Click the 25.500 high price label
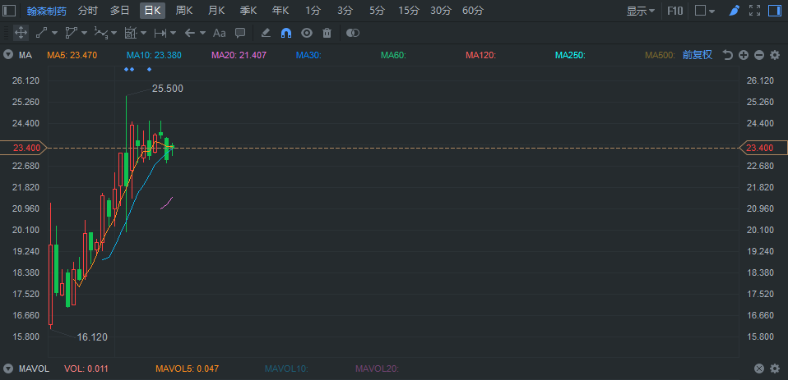The width and height of the screenshot is (788, 380). coord(168,89)
